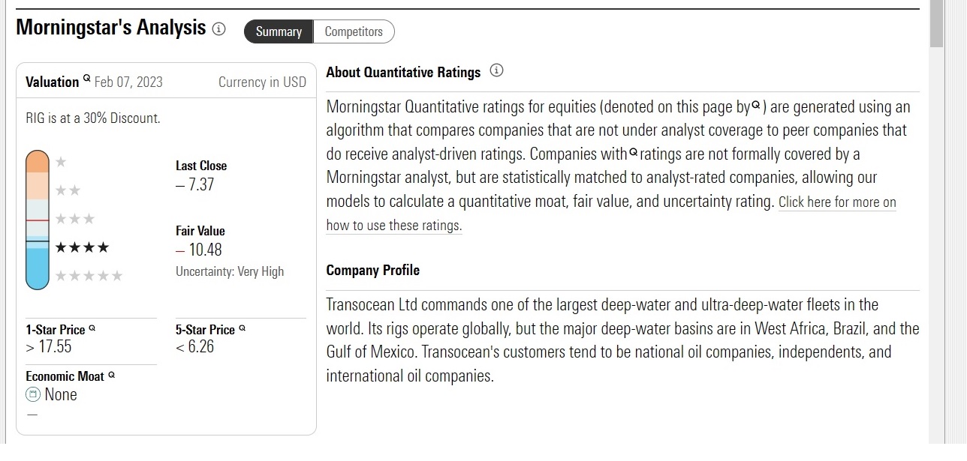Click the single-star rating row
The image size is (967, 461).
point(61,162)
